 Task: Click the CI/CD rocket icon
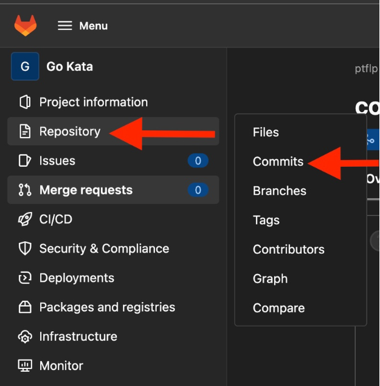25,219
